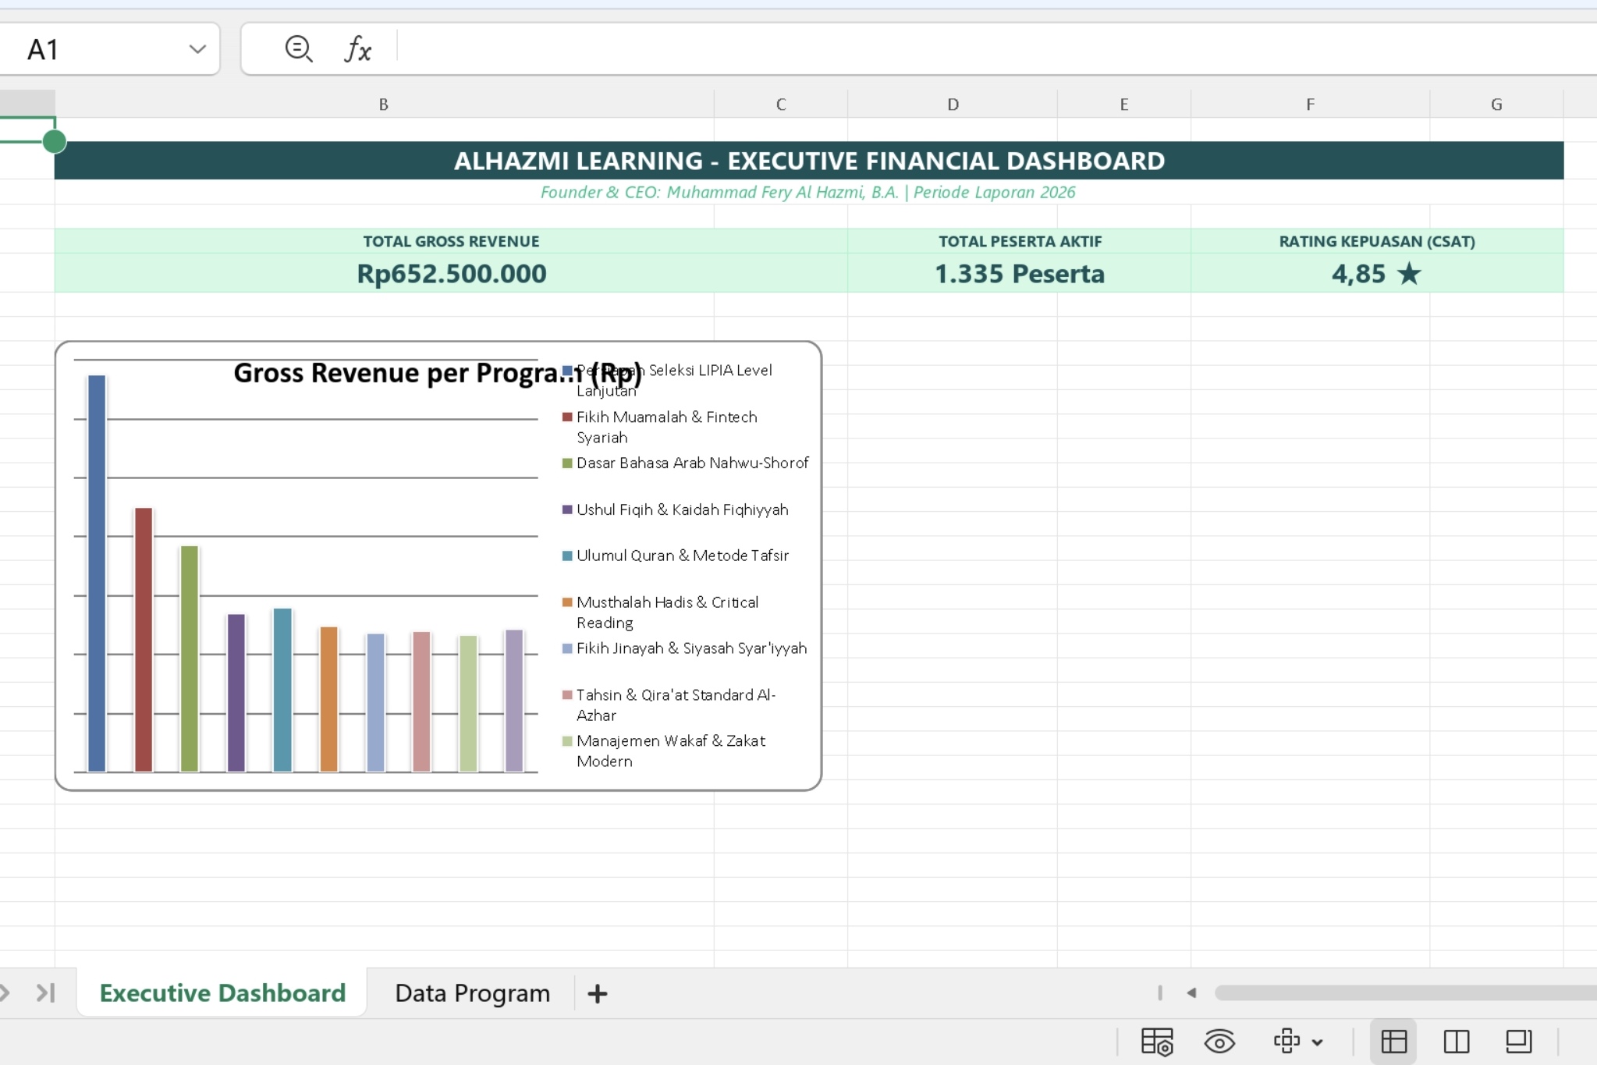This screenshot has height=1065, width=1597.
Task: Switch to Page Layout view icon
Action: [1519, 1042]
